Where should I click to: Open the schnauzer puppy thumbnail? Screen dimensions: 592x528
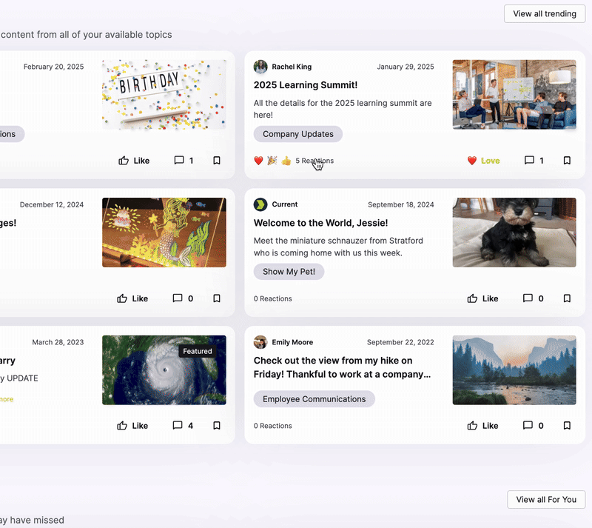coord(514,233)
